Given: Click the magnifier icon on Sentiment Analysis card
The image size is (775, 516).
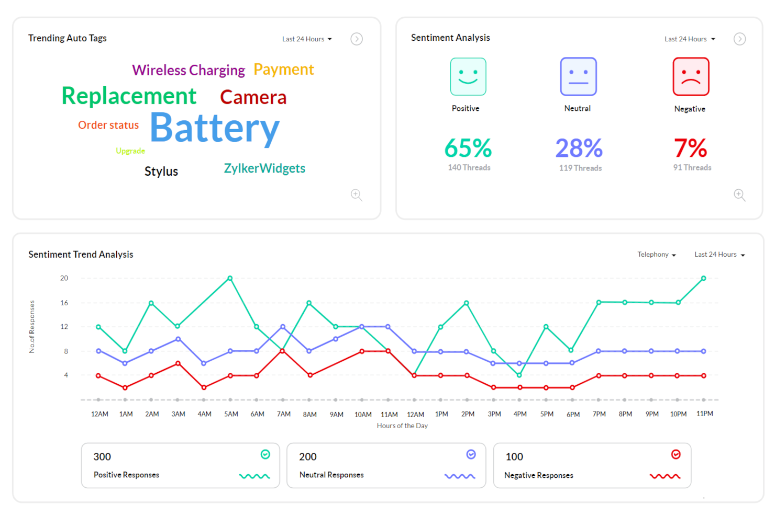Looking at the screenshot, I should pyautogui.click(x=739, y=195).
